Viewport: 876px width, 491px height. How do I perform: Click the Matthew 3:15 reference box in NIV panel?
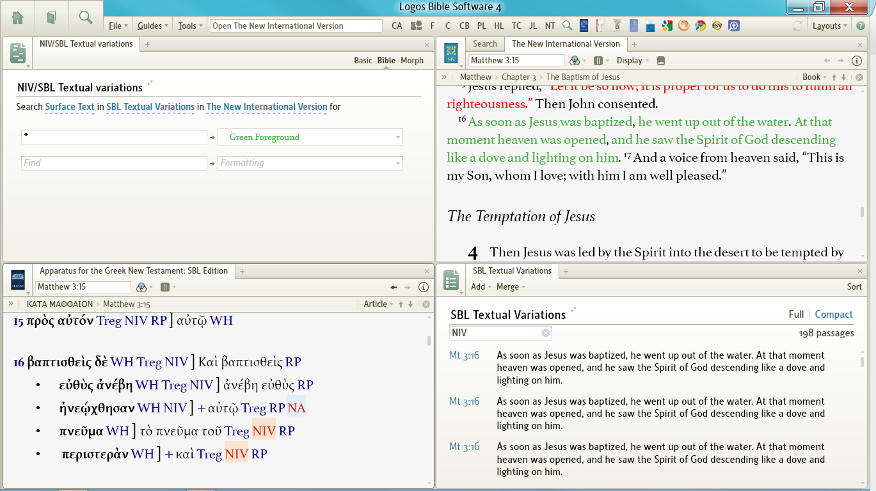tap(516, 61)
